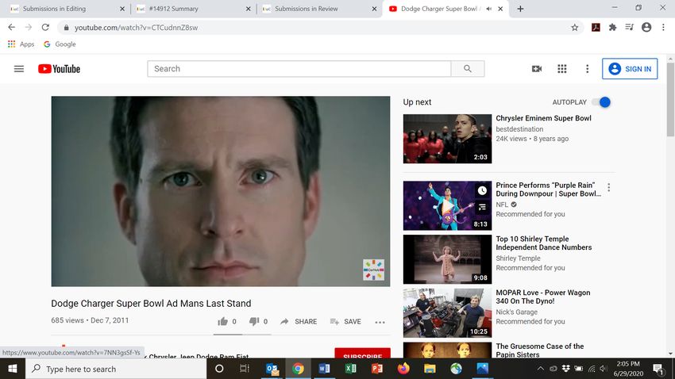This screenshot has width=675, height=379.
Task: Click the taskbar search box
Action: coord(116,369)
